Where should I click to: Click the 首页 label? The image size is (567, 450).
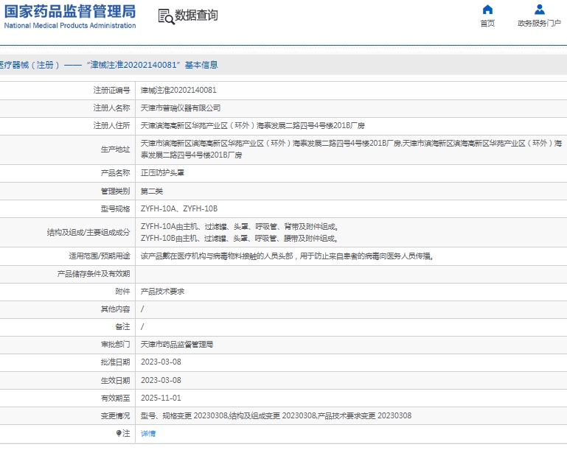pyautogui.click(x=487, y=24)
